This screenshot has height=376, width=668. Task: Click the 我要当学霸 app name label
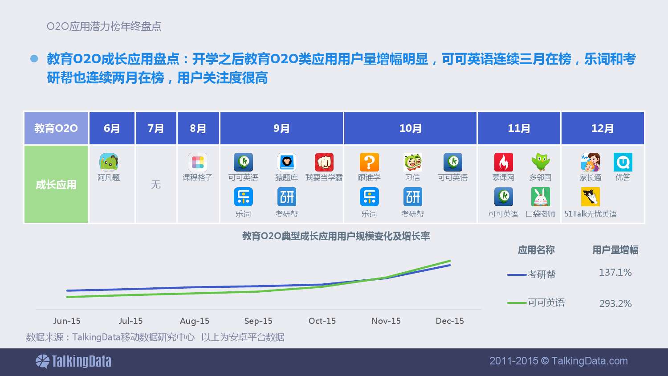point(324,177)
